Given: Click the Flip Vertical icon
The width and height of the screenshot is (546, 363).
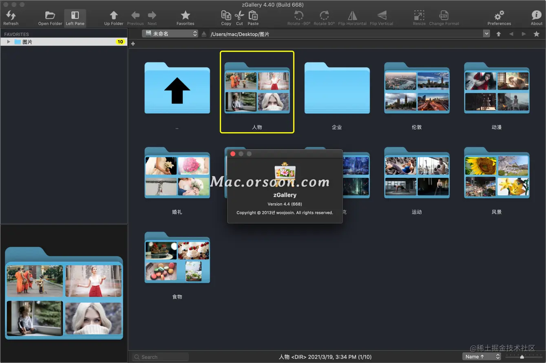Looking at the screenshot, I should point(382,15).
